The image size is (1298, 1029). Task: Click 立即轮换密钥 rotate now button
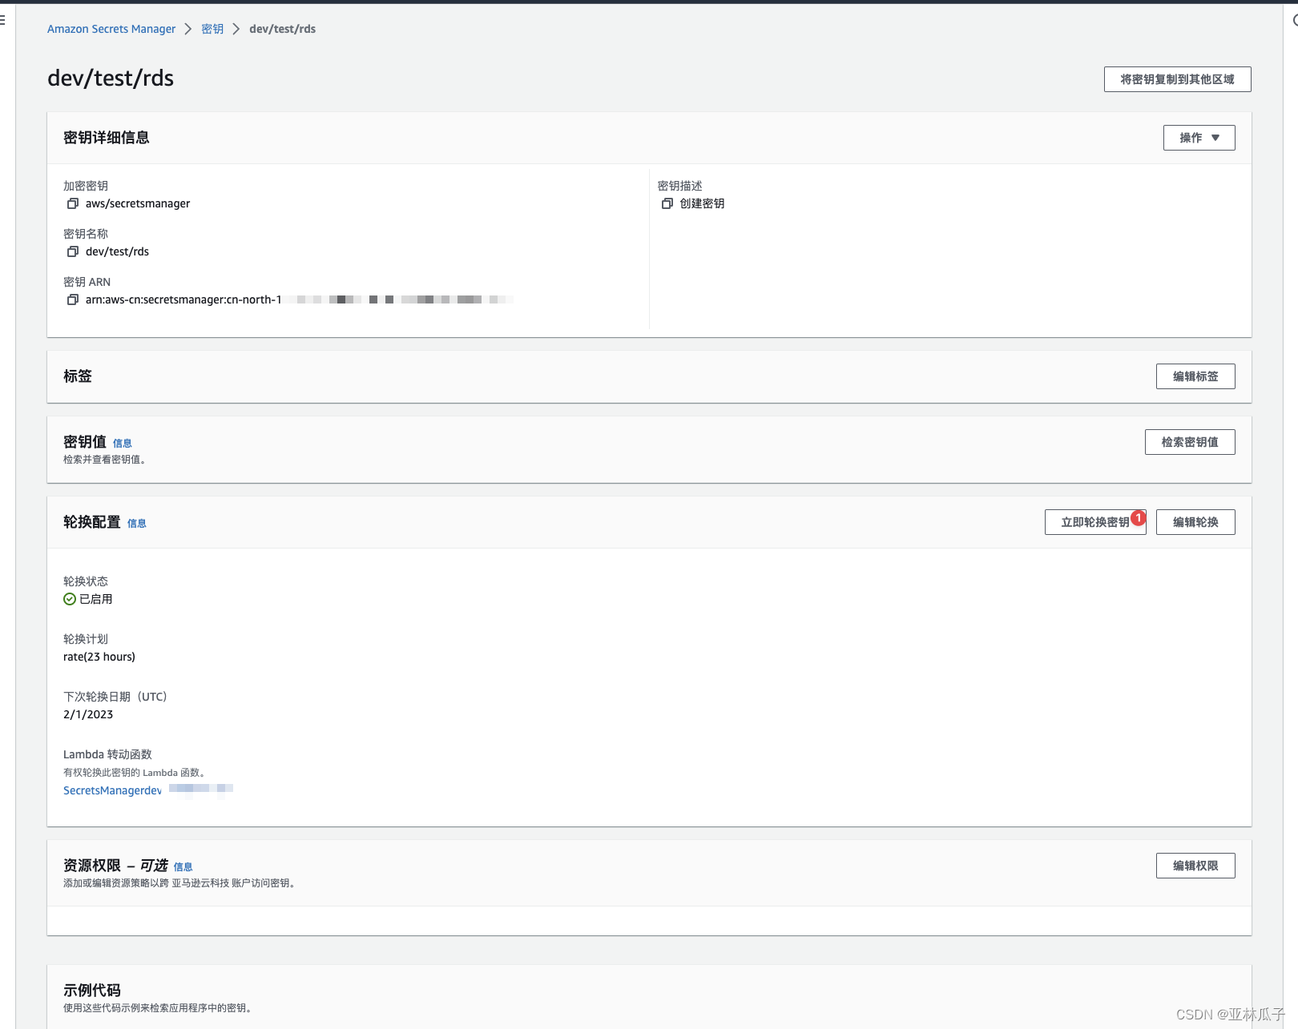(1095, 522)
